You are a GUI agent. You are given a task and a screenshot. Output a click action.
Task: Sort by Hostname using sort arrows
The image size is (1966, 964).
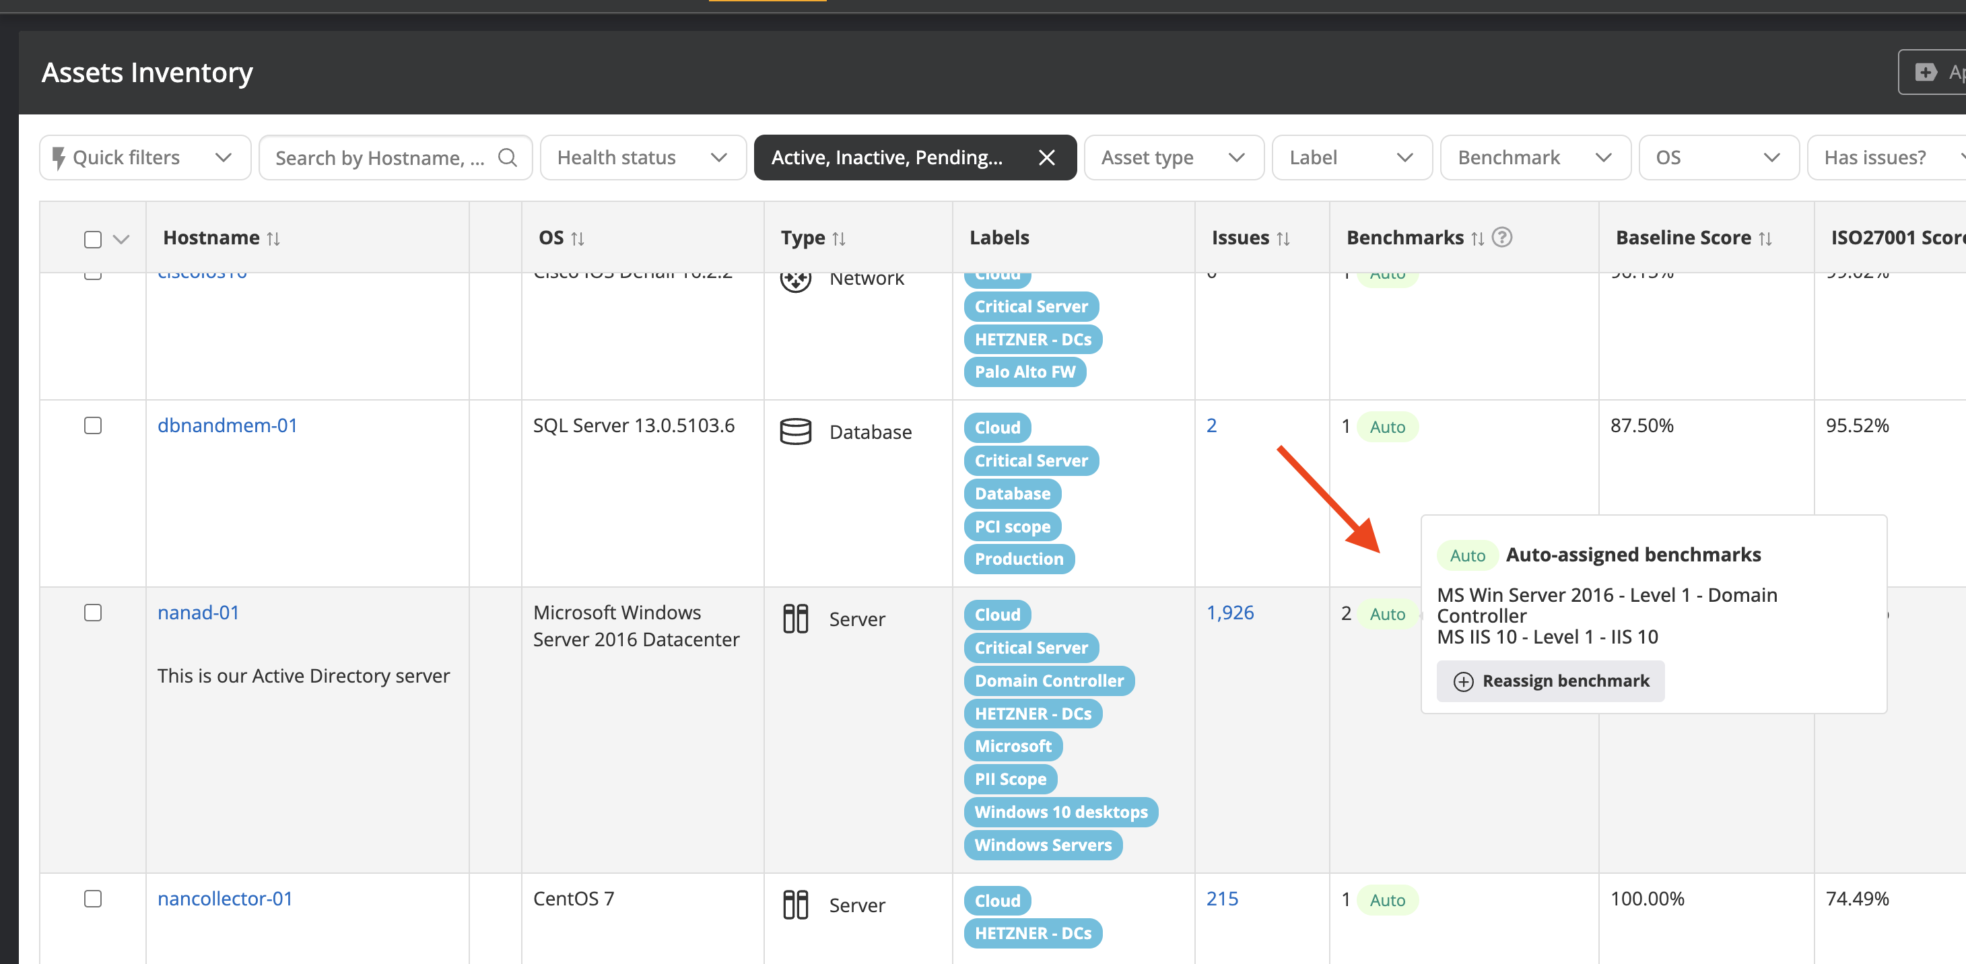[x=273, y=239]
